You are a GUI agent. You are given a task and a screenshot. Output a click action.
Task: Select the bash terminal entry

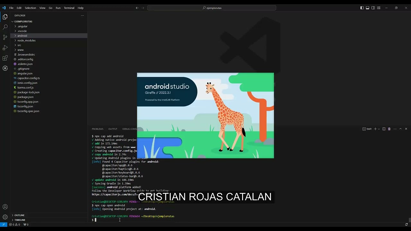[x=367, y=129]
